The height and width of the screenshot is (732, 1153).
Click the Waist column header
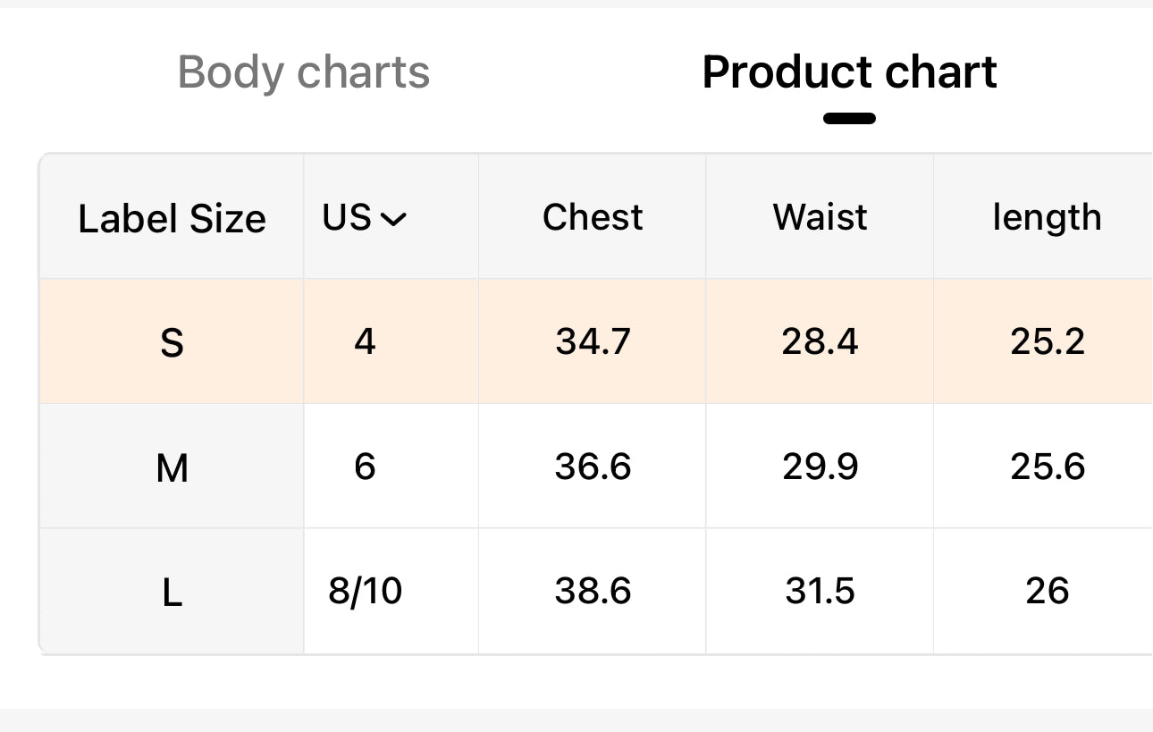click(820, 217)
